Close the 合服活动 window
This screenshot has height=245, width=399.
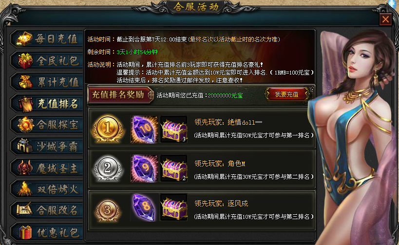[x=385, y=19]
